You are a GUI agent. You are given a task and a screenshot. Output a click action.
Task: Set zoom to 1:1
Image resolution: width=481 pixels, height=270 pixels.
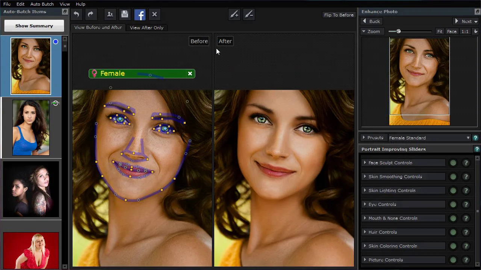coord(465,31)
